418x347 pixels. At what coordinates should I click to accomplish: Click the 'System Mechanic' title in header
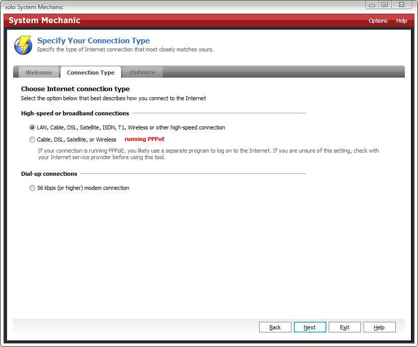pos(44,21)
